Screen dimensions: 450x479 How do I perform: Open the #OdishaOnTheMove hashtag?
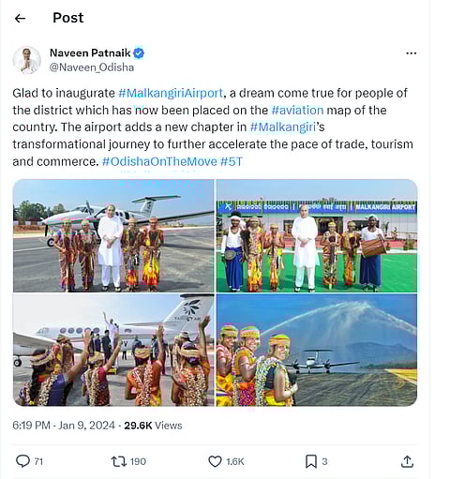tap(159, 161)
